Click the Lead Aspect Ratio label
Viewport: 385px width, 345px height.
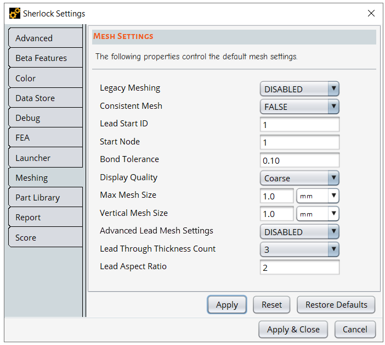tap(133, 266)
